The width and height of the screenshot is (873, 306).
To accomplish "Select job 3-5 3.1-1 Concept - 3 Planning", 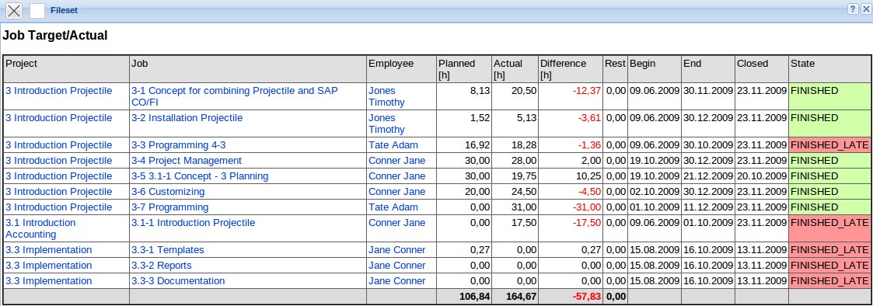I will pos(200,176).
